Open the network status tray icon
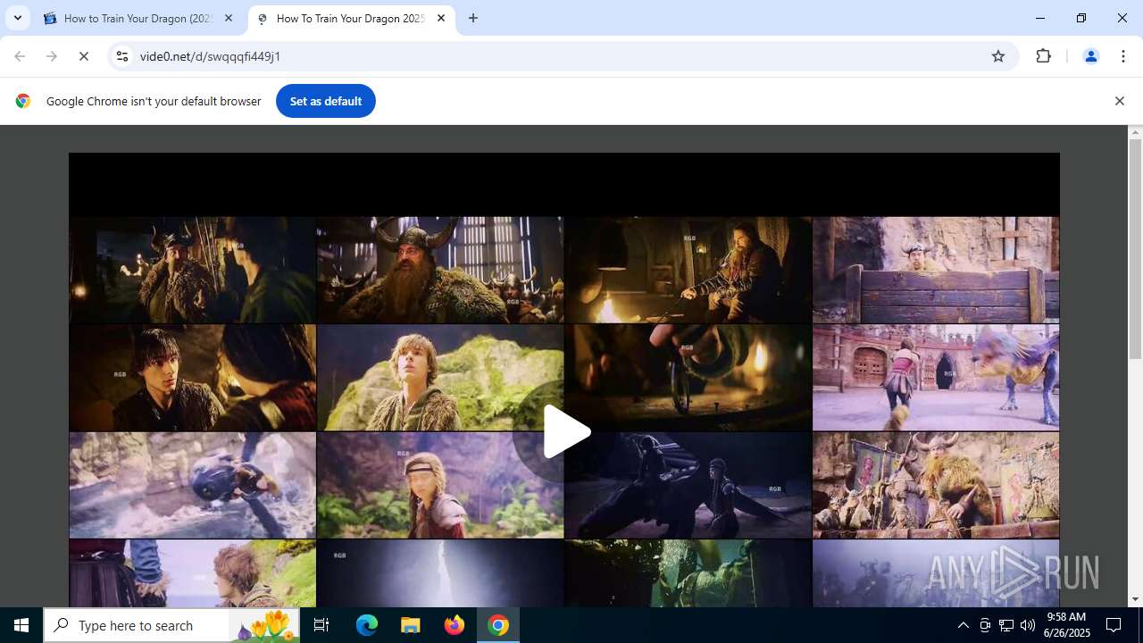This screenshot has height=643, width=1143. click(1006, 625)
